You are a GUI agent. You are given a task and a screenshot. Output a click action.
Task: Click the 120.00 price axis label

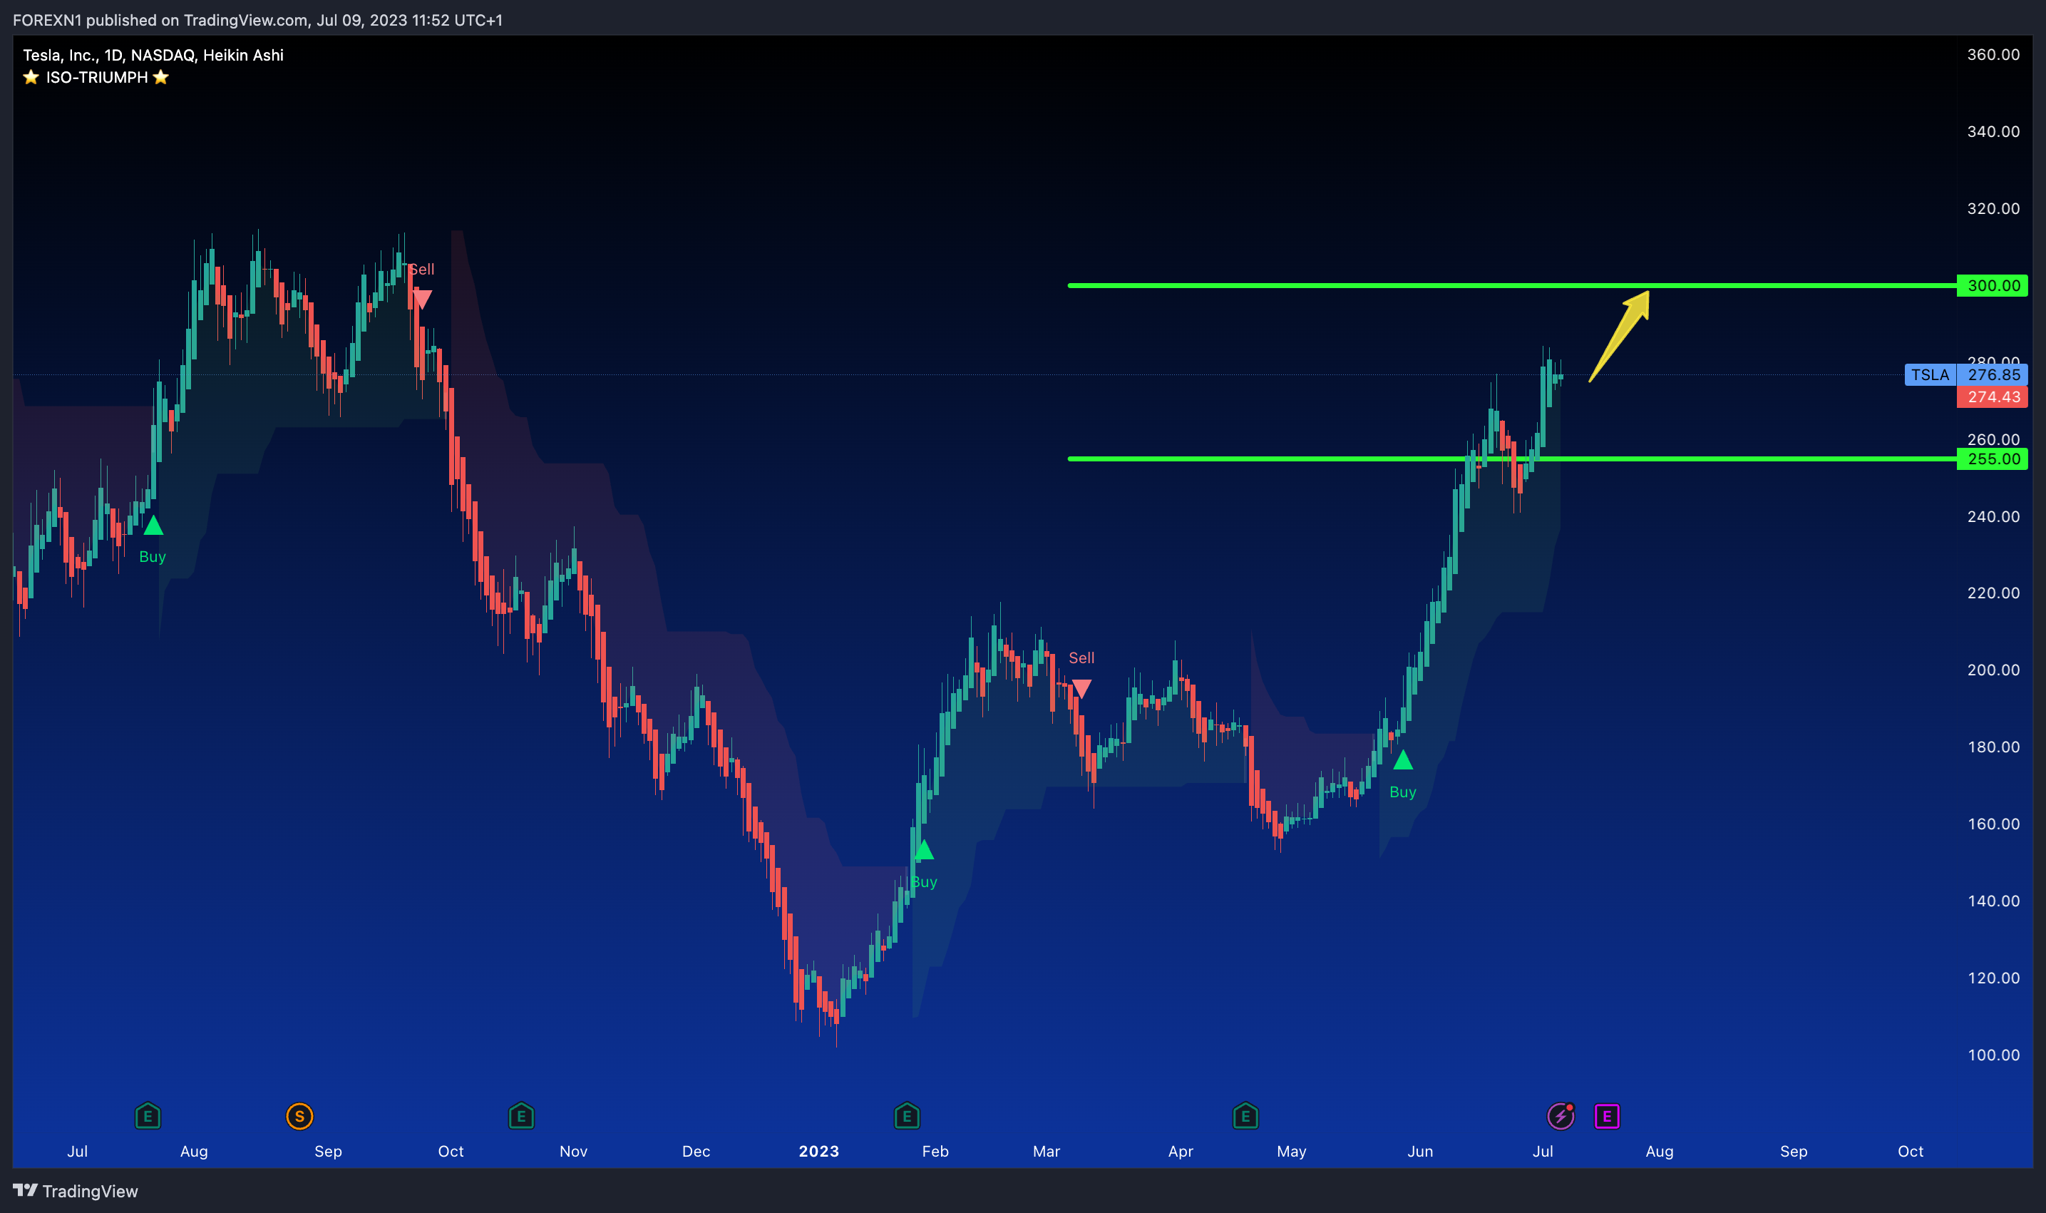click(x=1993, y=978)
